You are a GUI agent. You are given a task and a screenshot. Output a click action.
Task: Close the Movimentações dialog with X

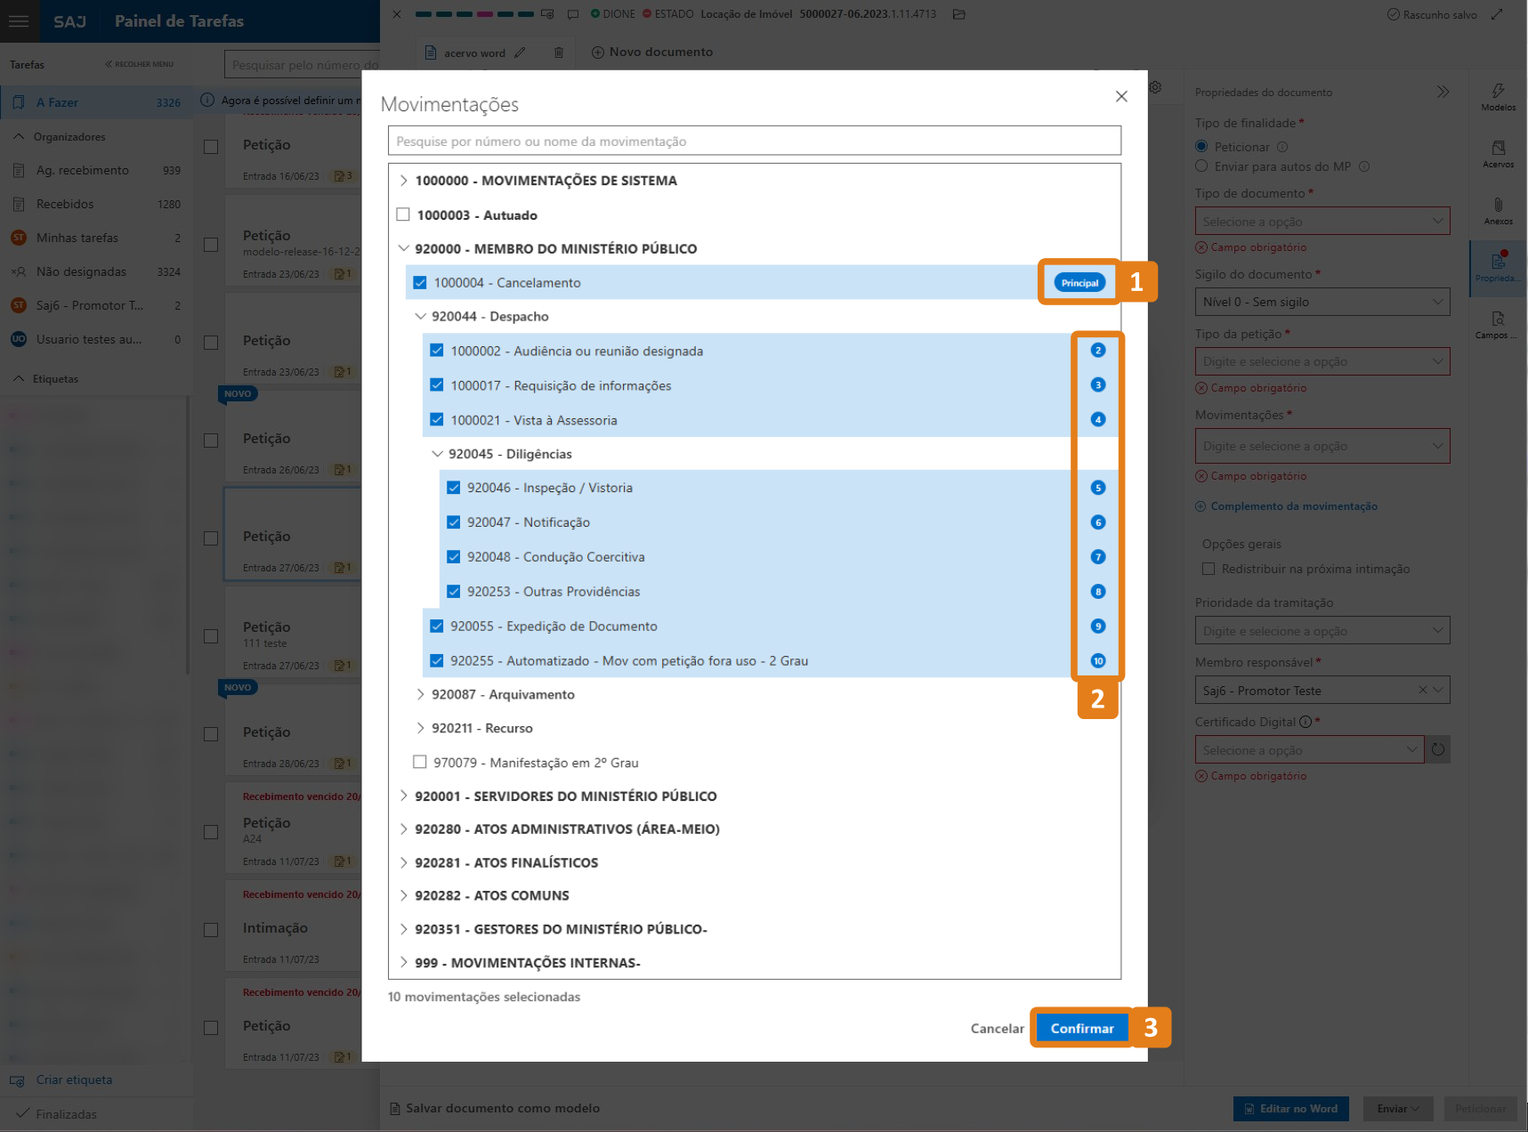(x=1121, y=96)
